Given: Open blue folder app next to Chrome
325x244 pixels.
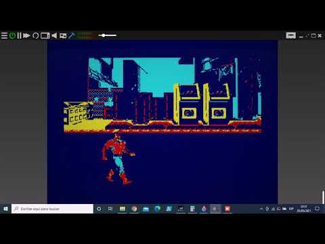Looking at the screenshot, I should [146, 209].
